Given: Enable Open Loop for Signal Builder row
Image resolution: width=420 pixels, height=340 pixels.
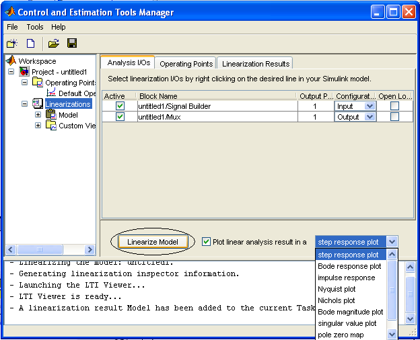Looking at the screenshot, I should tap(394, 106).
